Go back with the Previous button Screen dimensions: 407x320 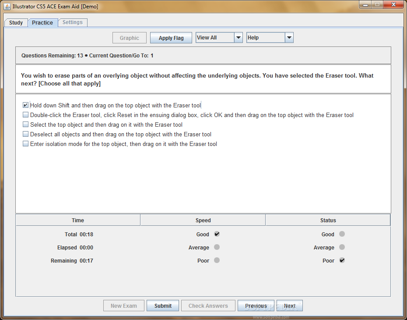tap(256, 306)
